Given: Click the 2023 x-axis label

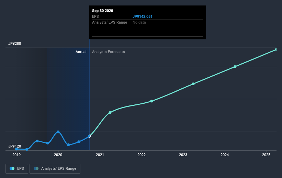Looking at the screenshot, I should [183, 155].
